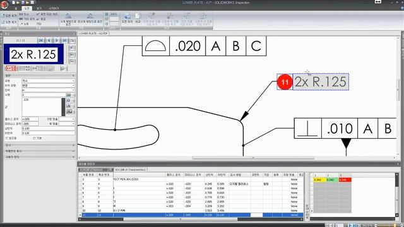
Task: Click the quantity input field showing 2
Action: 44,95
